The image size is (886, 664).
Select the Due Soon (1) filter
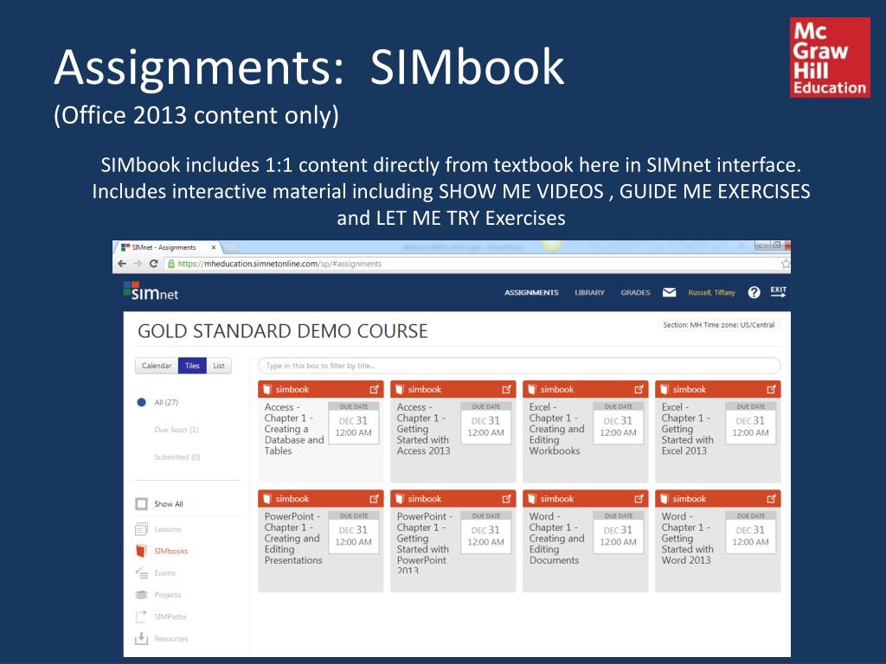[177, 430]
